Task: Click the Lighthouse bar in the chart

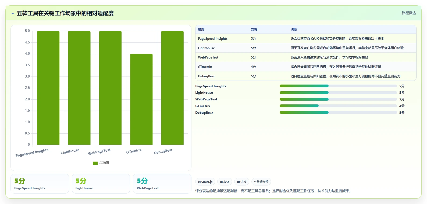Action: [79, 88]
